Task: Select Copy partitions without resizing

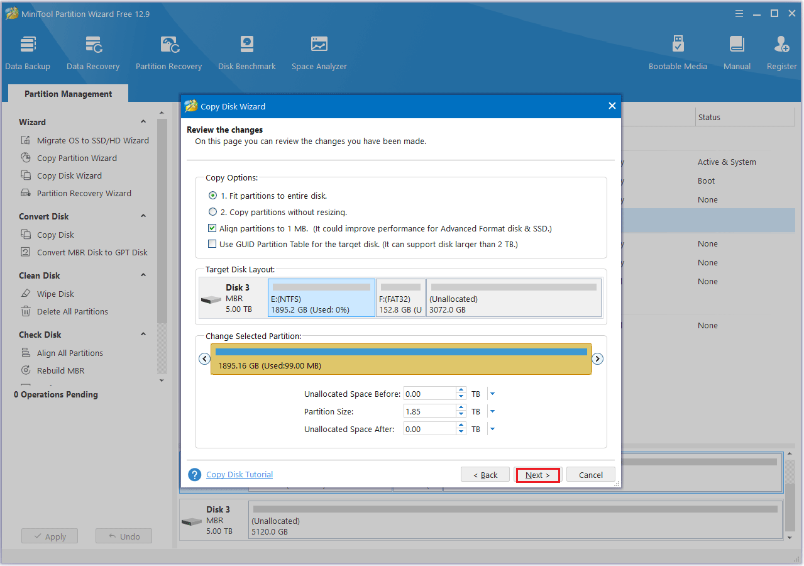Action: 213,212
